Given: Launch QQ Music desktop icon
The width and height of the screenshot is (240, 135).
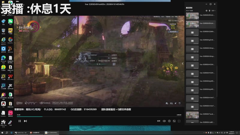Looking at the screenshot, I should pyautogui.click(x=3, y=68).
